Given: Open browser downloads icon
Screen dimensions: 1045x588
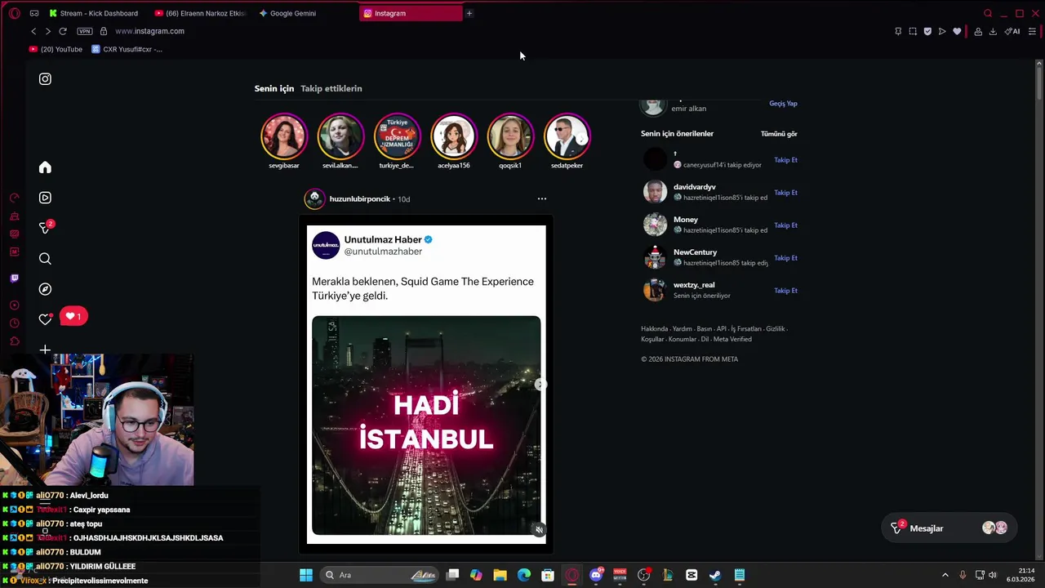Looking at the screenshot, I should coord(993,31).
